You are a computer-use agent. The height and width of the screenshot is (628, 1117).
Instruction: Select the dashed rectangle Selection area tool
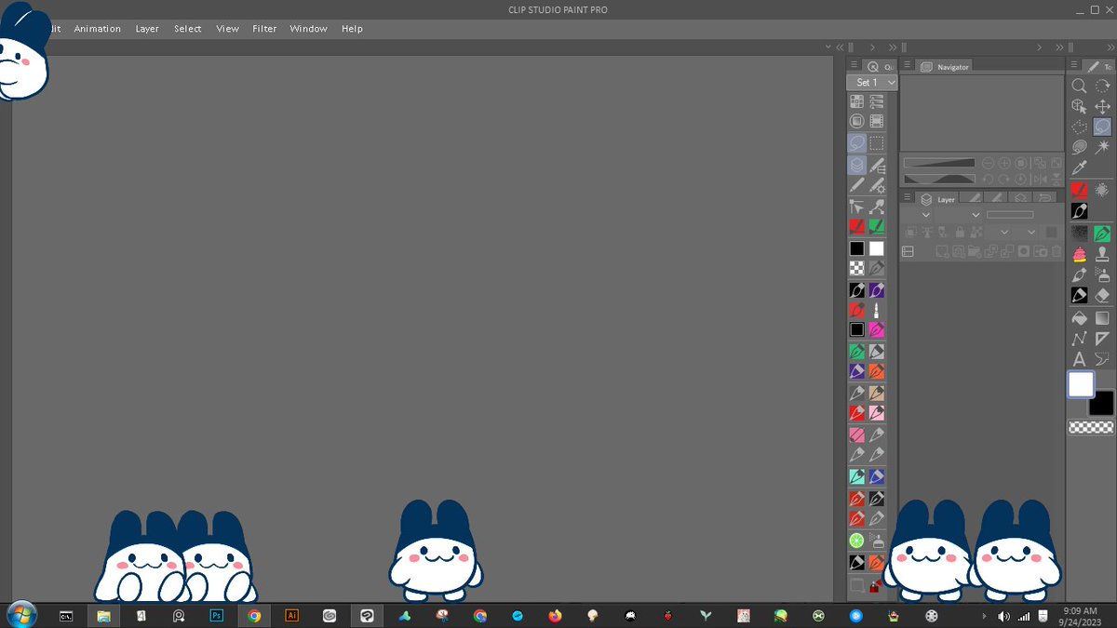(x=1079, y=127)
